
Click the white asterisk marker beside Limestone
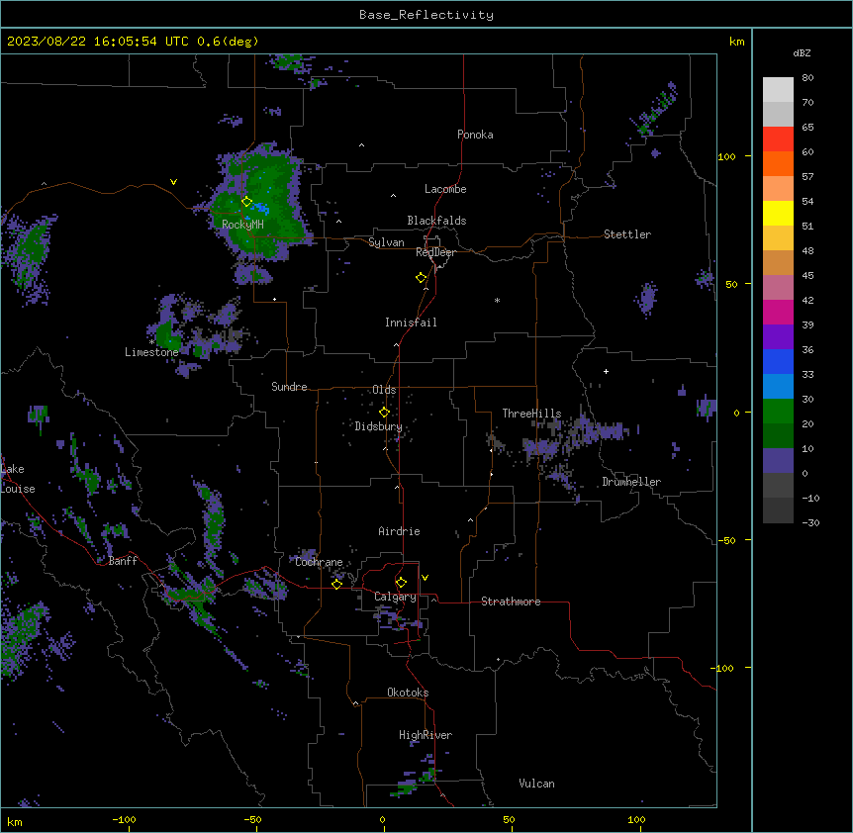coord(151,342)
